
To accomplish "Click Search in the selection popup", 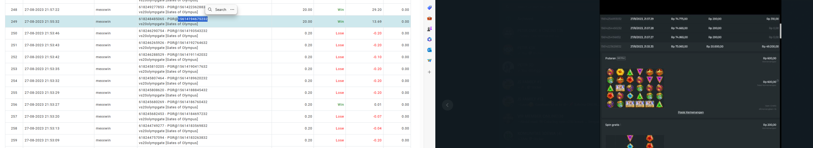I will pyautogui.click(x=221, y=10).
